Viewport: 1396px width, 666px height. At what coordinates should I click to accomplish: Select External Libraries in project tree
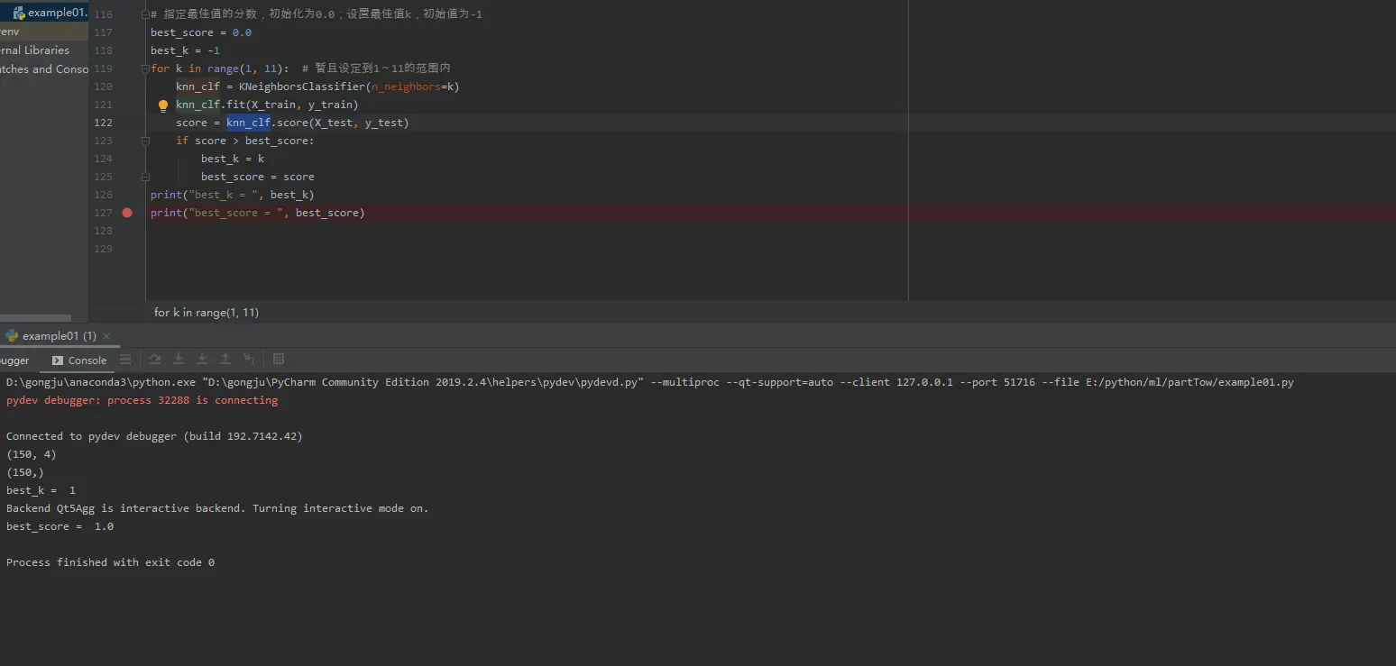(x=34, y=50)
